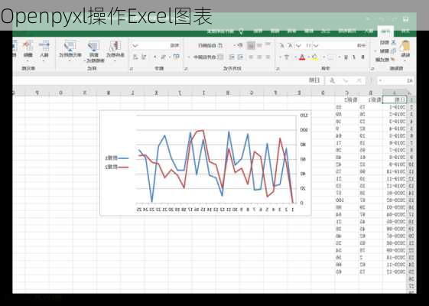Click the Increase Indent icon
Screen dimensions: 429x306
click(x=232, y=57)
